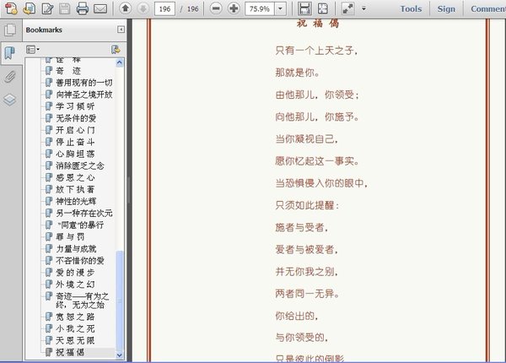Click the bookmark icon beside 天恩无限
The image size is (506, 363).
49,340
